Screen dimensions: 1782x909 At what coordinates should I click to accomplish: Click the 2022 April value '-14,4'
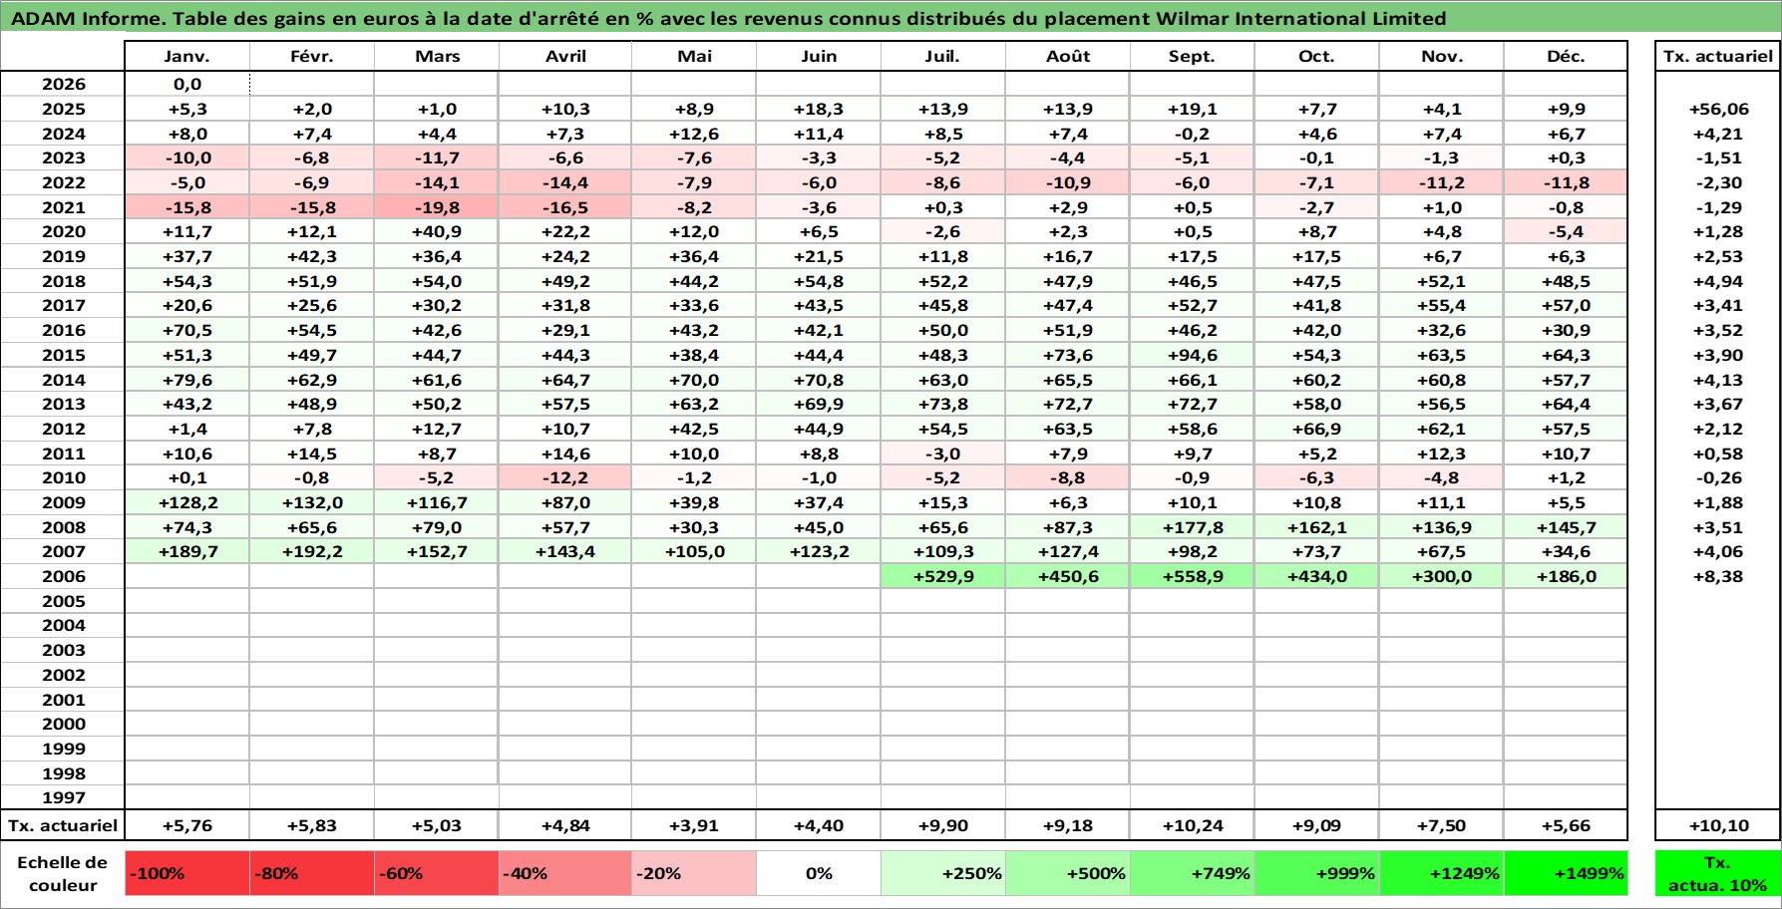(565, 182)
